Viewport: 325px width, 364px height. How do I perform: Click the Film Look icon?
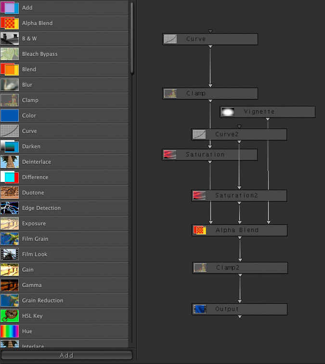pos(10,254)
